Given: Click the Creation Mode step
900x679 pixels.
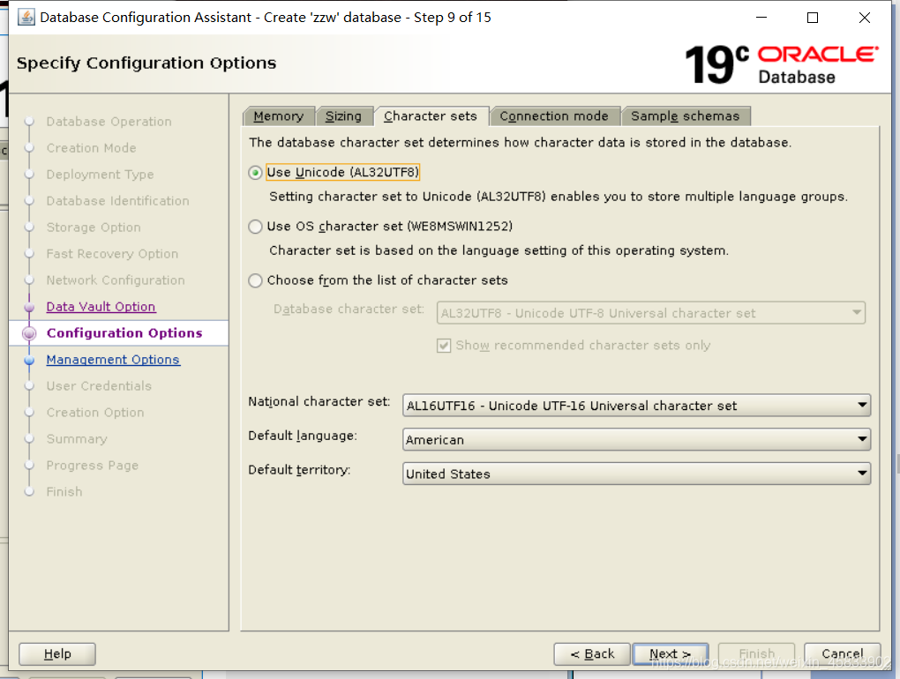Looking at the screenshot, I should click(x=91, y=148).
